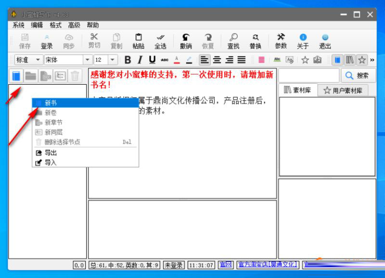Choose 新书 in the context menu
This screenshot has width=385, height=278.
(x=86, y=103)
